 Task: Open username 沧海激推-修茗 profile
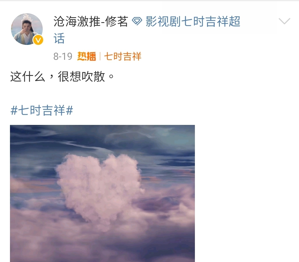[x=91, y=21]
